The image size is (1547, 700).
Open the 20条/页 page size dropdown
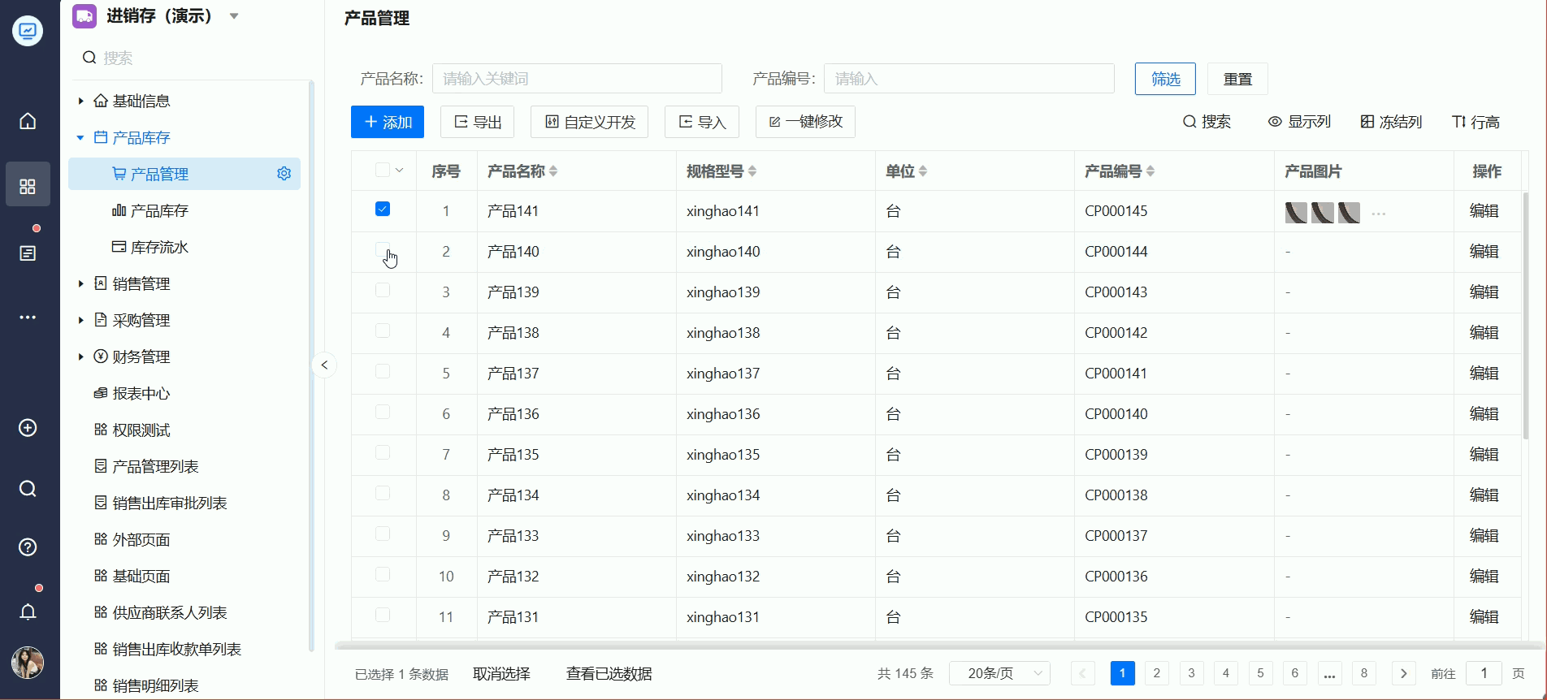[x=999, y=673]
